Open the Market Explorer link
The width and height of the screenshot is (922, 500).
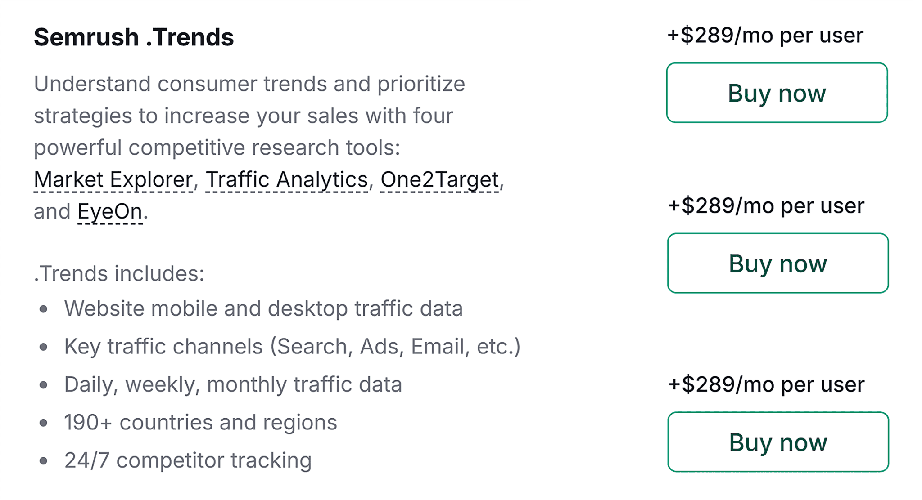pos(113,179)
